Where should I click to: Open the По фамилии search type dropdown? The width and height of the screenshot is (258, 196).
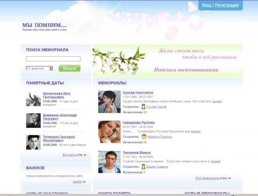[x=39, y=68]
